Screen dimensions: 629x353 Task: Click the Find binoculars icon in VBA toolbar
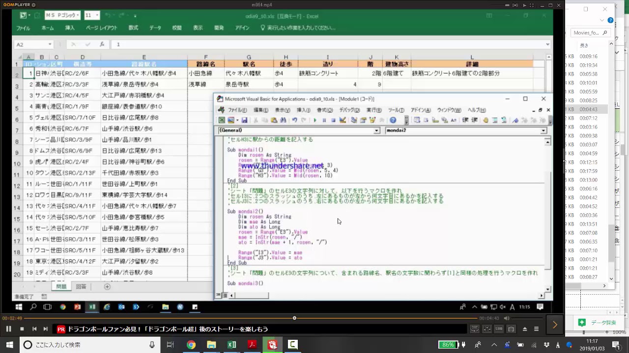(284, 120)
